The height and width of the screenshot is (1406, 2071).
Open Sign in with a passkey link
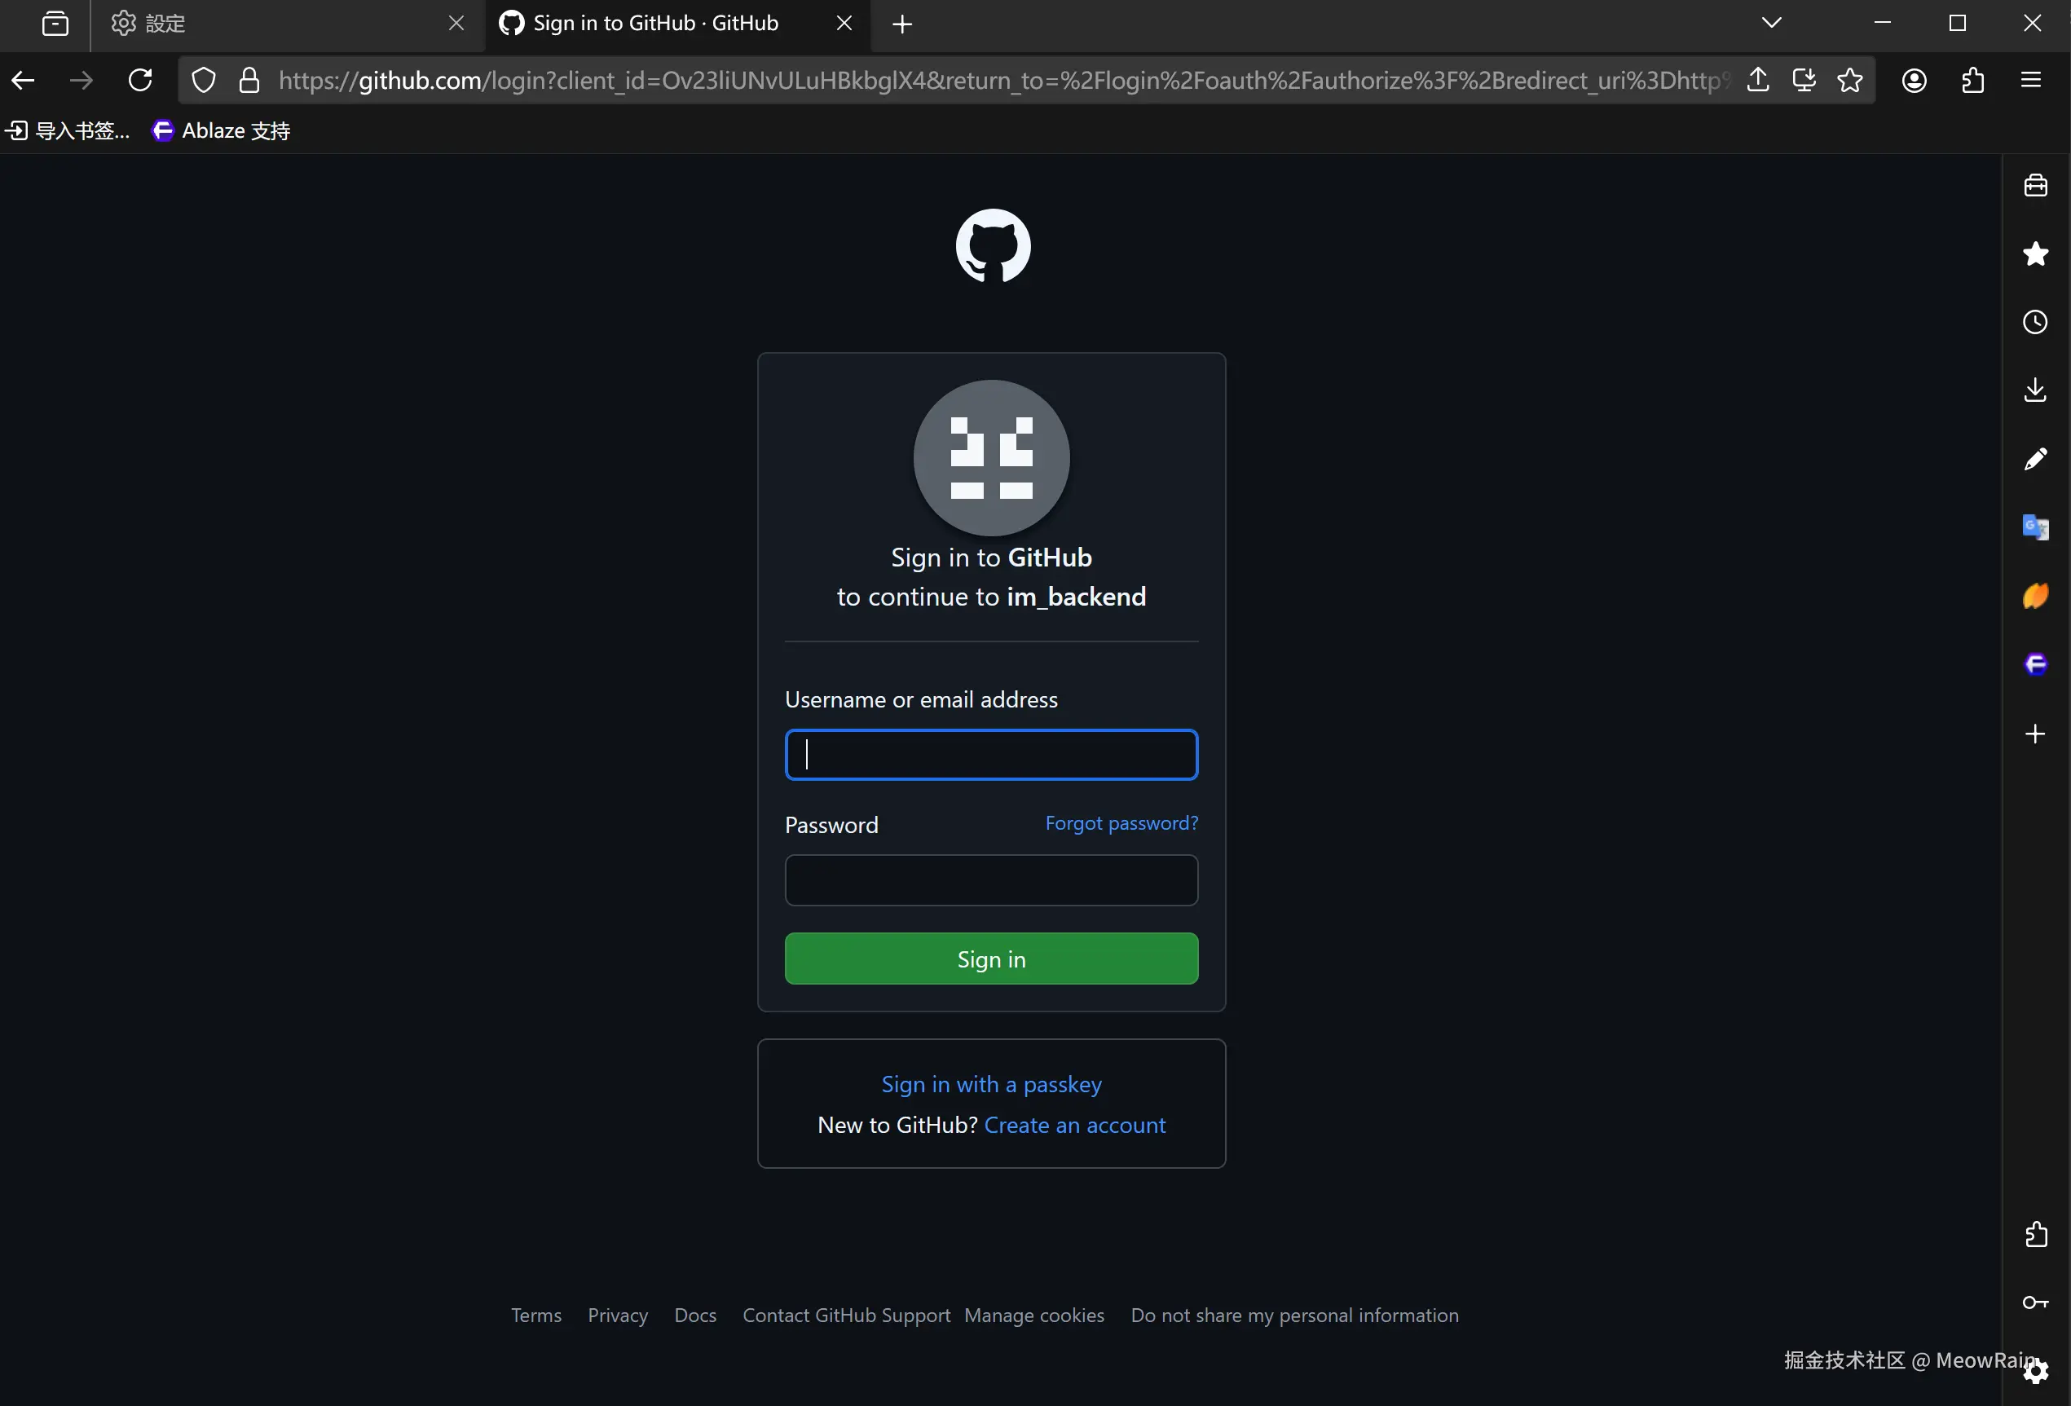coord(991,1083)
